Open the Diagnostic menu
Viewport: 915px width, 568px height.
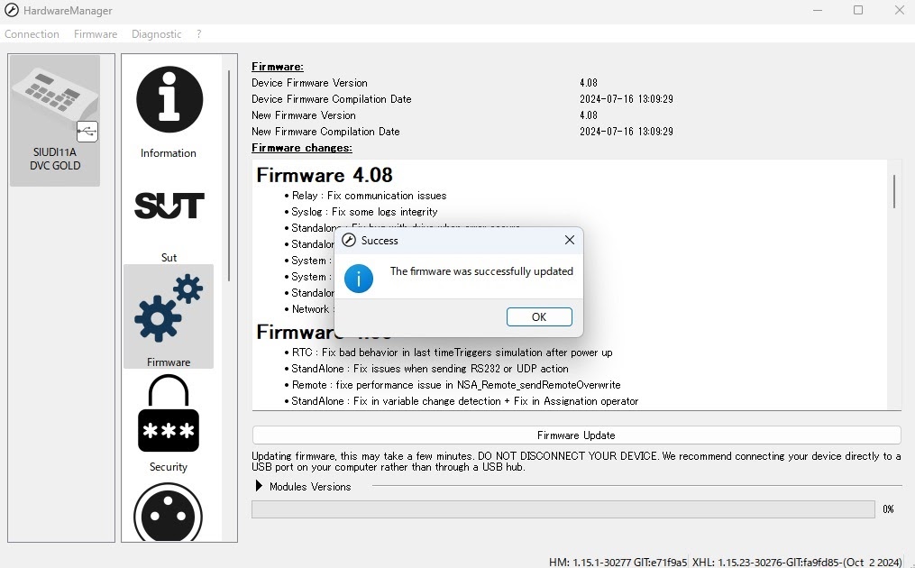(156, 34)
